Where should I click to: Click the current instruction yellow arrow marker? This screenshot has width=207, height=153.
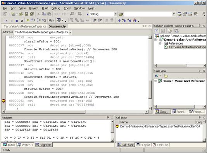pyautogui.click(x=3, y=101)
